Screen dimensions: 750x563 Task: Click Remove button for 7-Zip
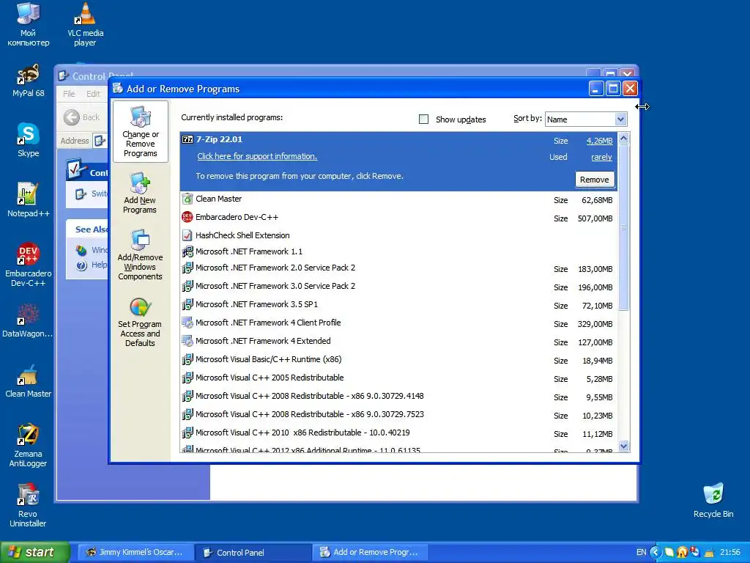(595, 180)
